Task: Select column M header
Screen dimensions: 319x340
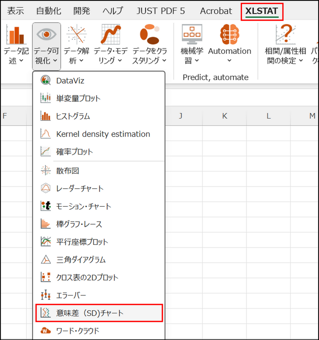Action: point(304,116)
